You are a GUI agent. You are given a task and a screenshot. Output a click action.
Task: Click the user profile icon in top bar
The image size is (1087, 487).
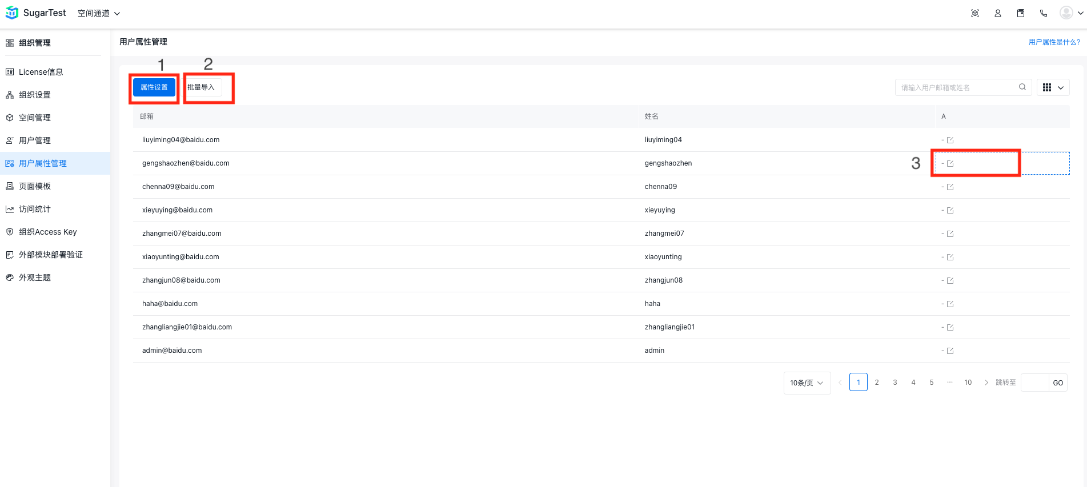pyautogui.click(x=998, y=13)
